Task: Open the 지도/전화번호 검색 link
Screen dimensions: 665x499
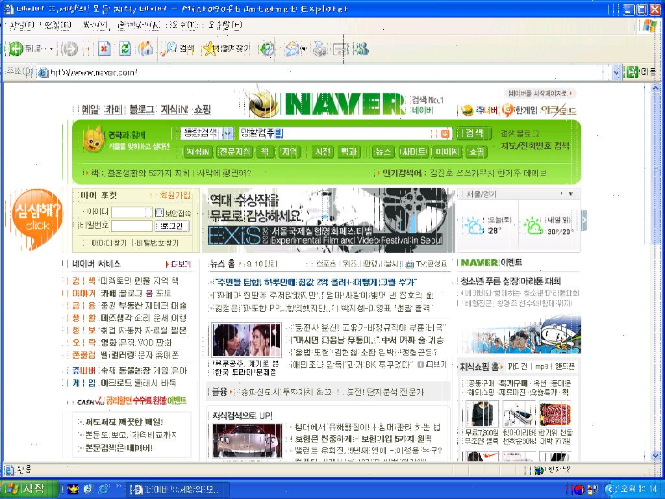Action: tap(535, 146)
